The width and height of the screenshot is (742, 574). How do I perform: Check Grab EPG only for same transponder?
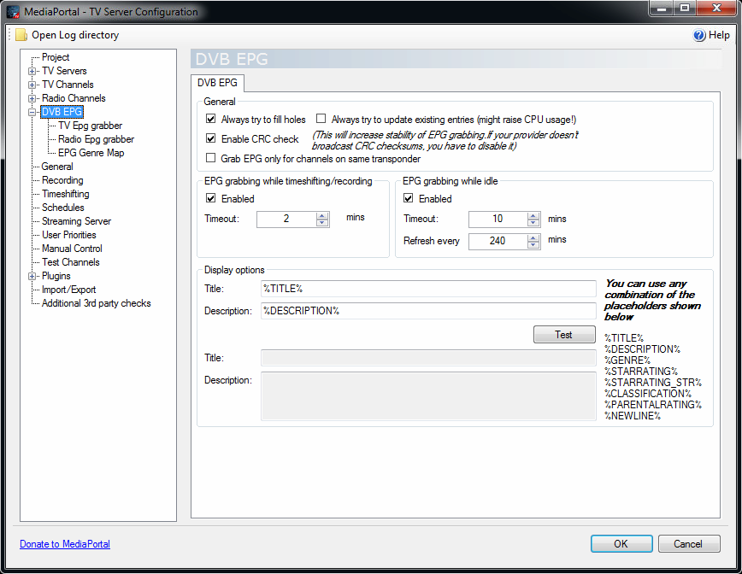[x=210, y=158]
